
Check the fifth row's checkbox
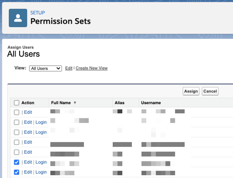pyautogui.click(x=16, y=152)
